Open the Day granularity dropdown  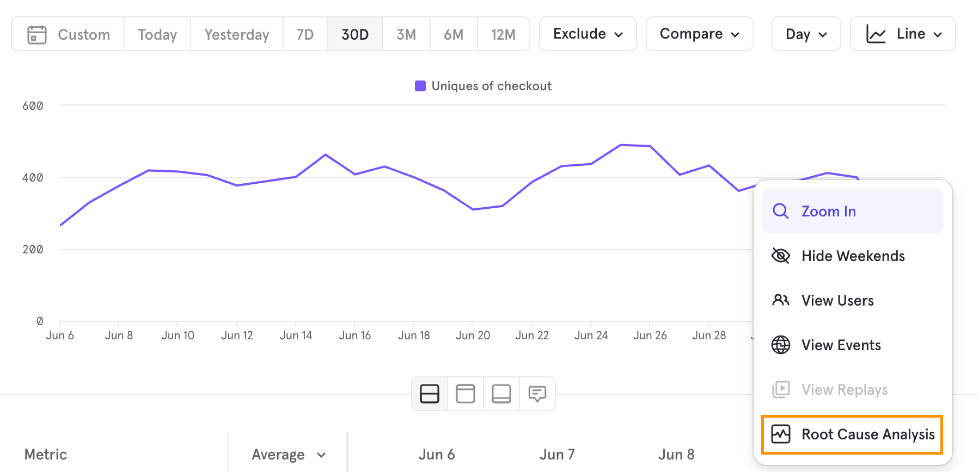tap(806, 34)
